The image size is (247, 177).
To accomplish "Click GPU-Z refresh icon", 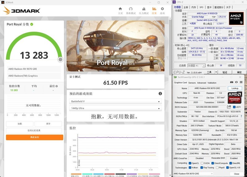I will tap(236, 82).
